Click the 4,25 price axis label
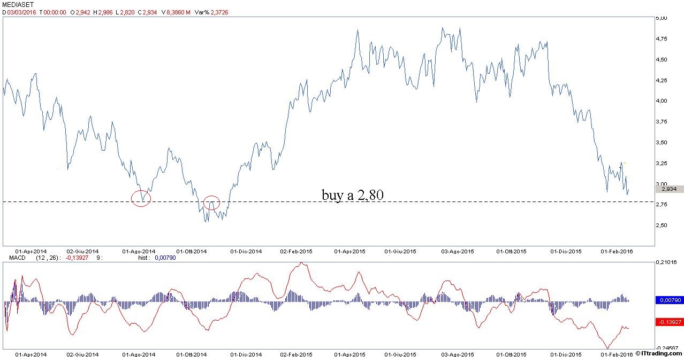The width and height of the screenshot is (684, 357). pos(662,80)
